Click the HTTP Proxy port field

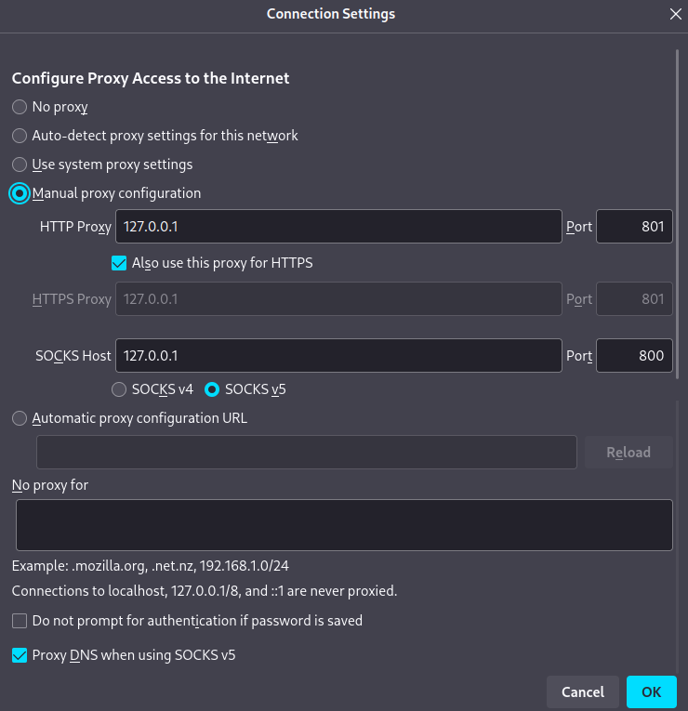[634, 227]
